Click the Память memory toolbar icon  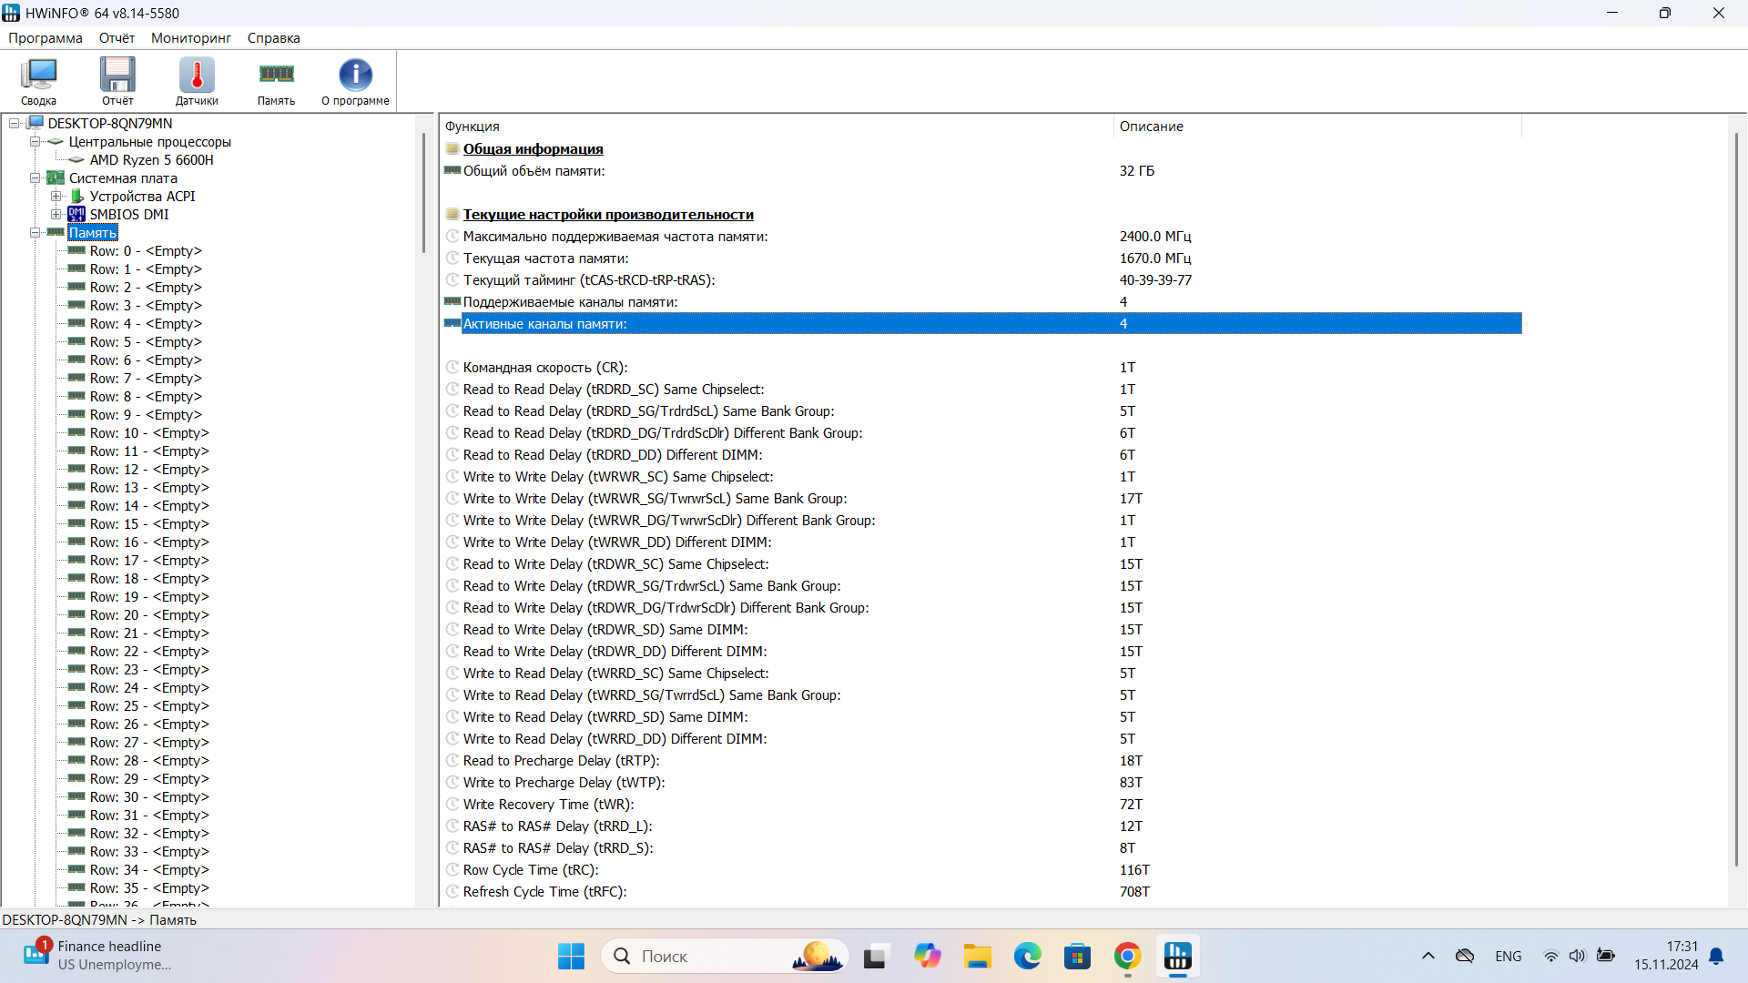276,81
